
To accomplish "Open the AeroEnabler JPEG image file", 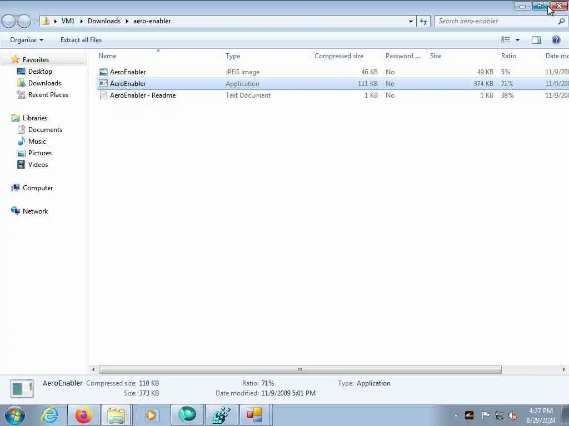I will point(128,72).
